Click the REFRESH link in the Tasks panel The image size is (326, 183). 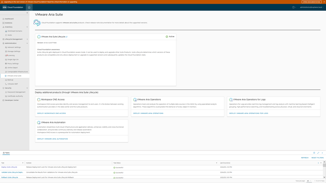305,158
